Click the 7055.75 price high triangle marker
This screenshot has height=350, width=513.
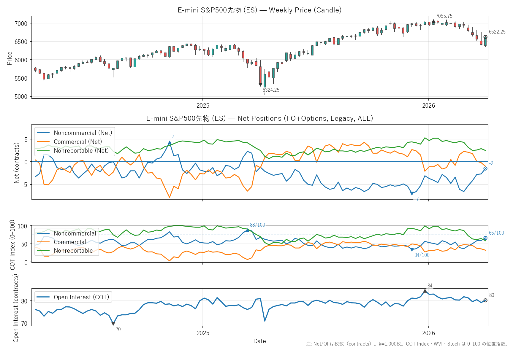(433, 21)
